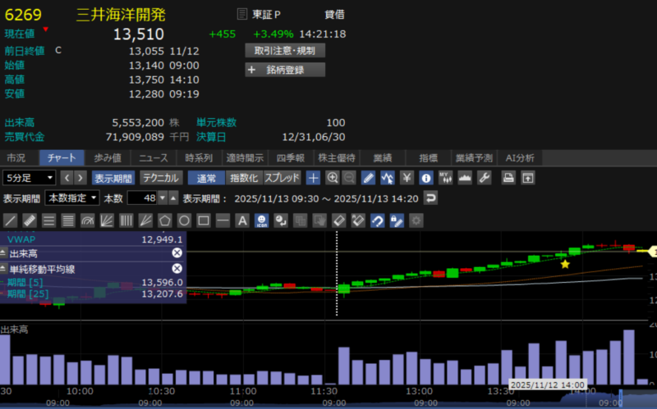
Task: Select the text annotation 'A' tool
Action: tap(242, 220)
